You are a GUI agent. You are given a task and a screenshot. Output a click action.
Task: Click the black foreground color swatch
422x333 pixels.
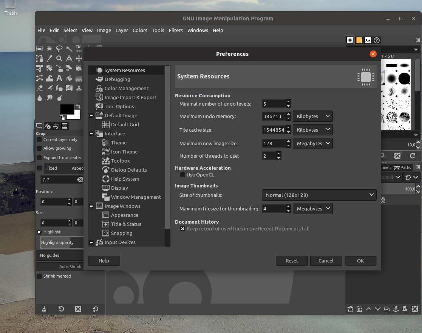click(x=66, y=109)
